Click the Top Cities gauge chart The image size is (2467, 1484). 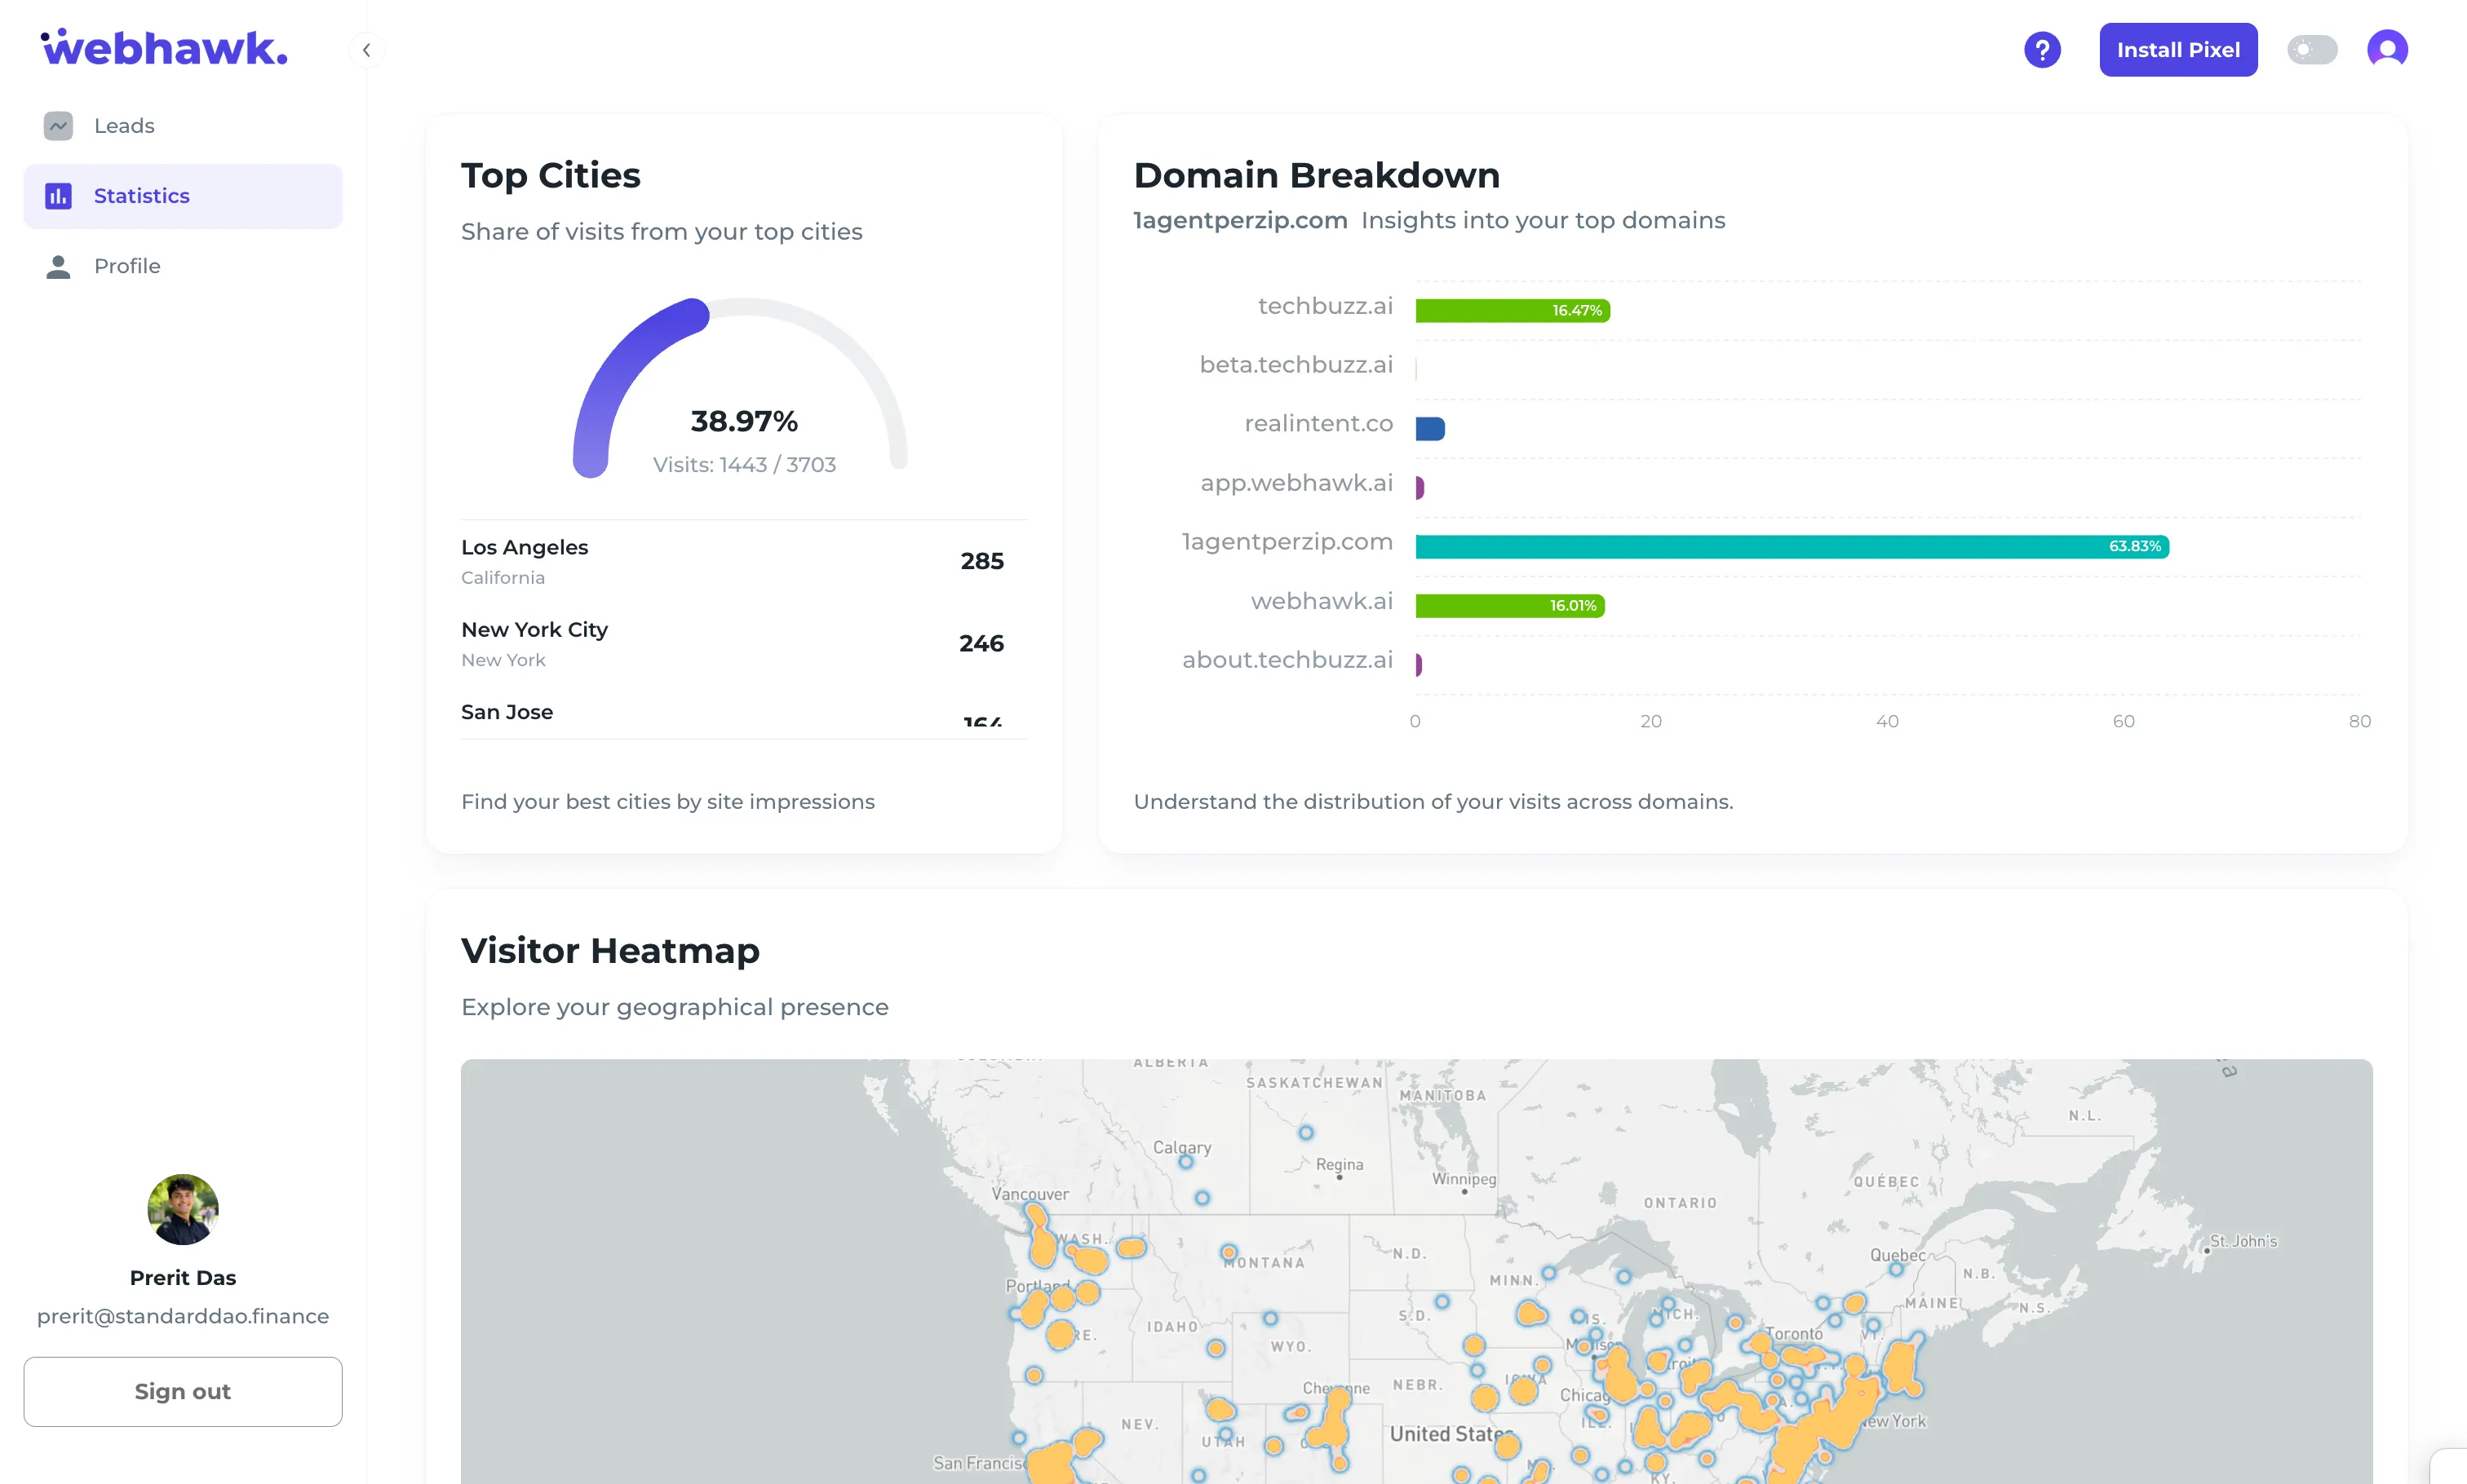744,390
